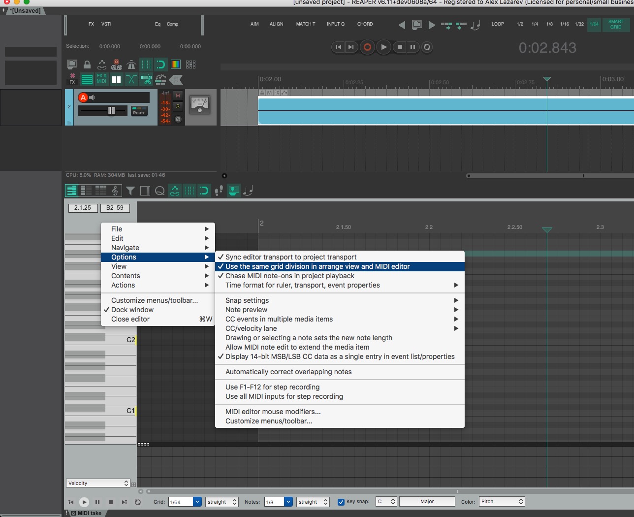This screenshot has width=634, height=517.
Task: Solo track 2 with the S button
Action: [178, 106]
